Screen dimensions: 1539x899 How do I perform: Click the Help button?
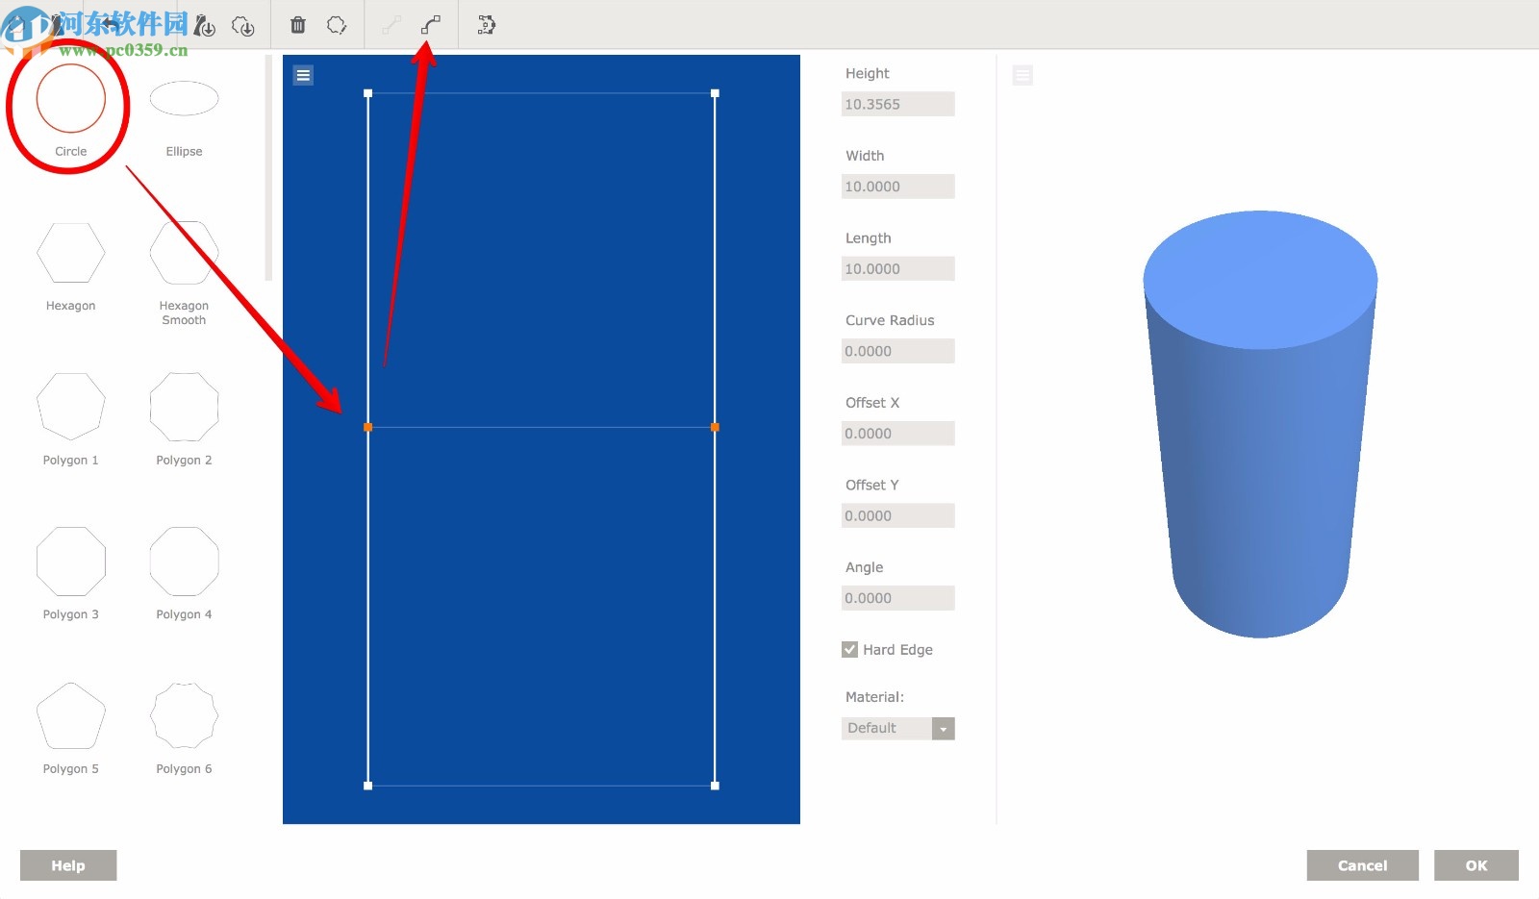coord(68,865)
